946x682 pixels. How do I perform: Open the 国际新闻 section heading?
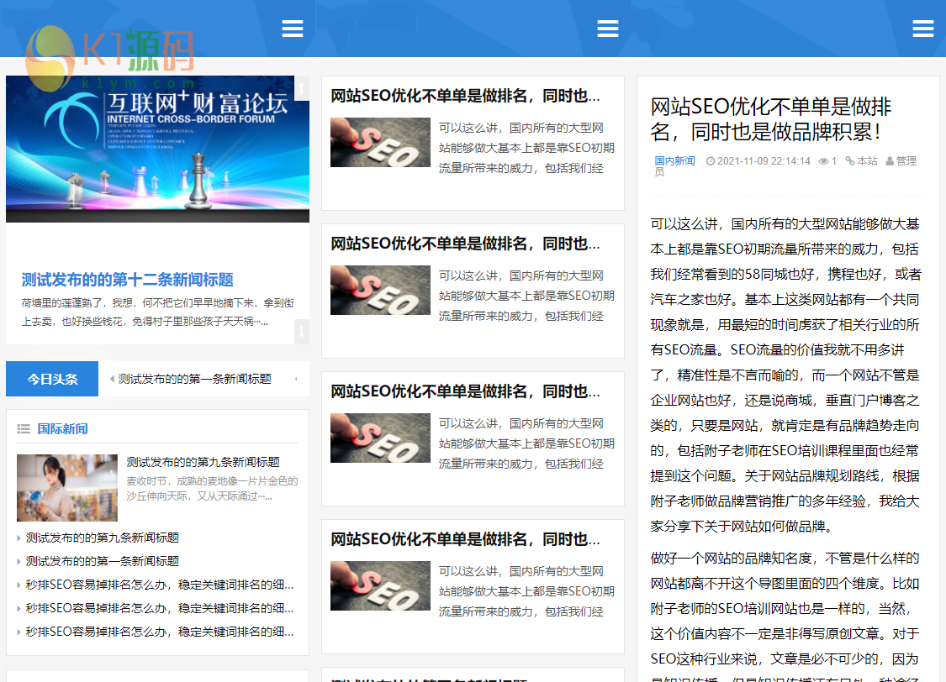point(62,429)
